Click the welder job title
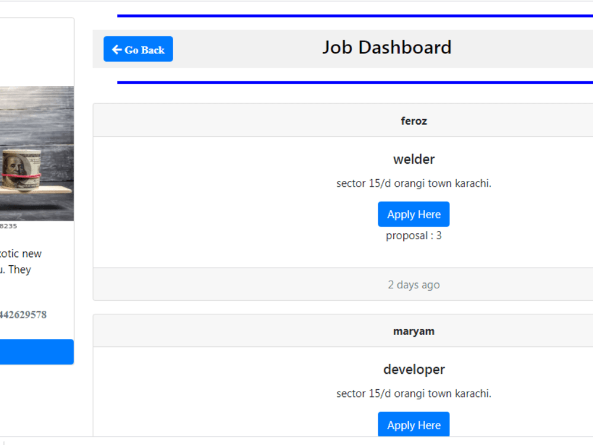Image resolution: width=593 pixels, height=445 pixels. (x=414, y=159)
